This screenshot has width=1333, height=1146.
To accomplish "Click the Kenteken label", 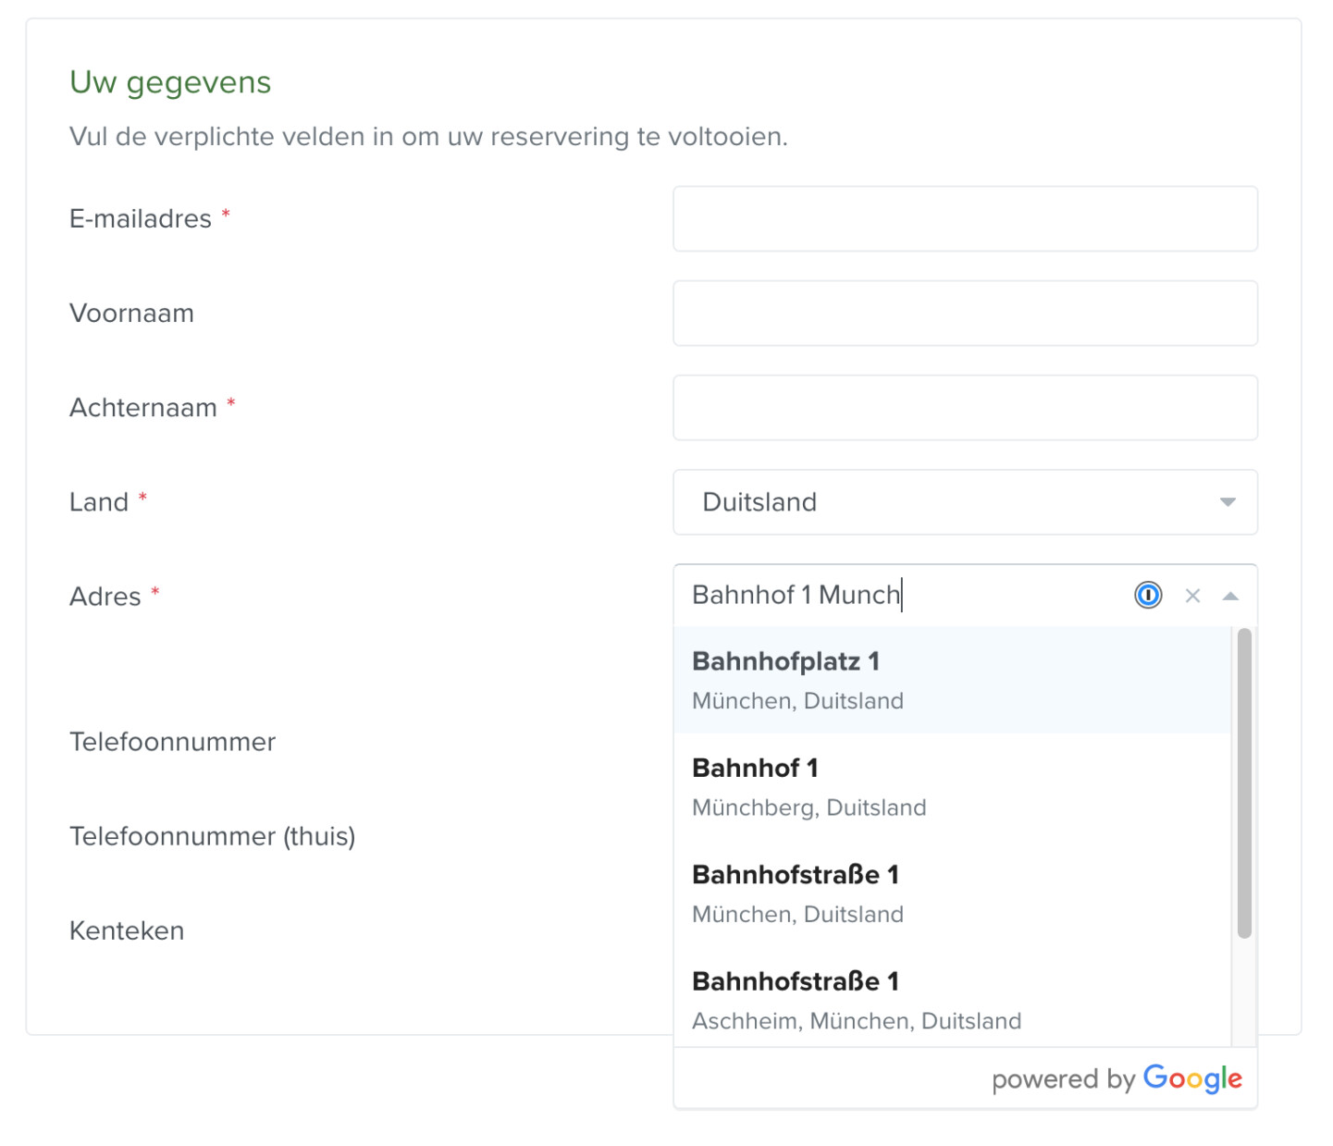I will pos(127,930).
